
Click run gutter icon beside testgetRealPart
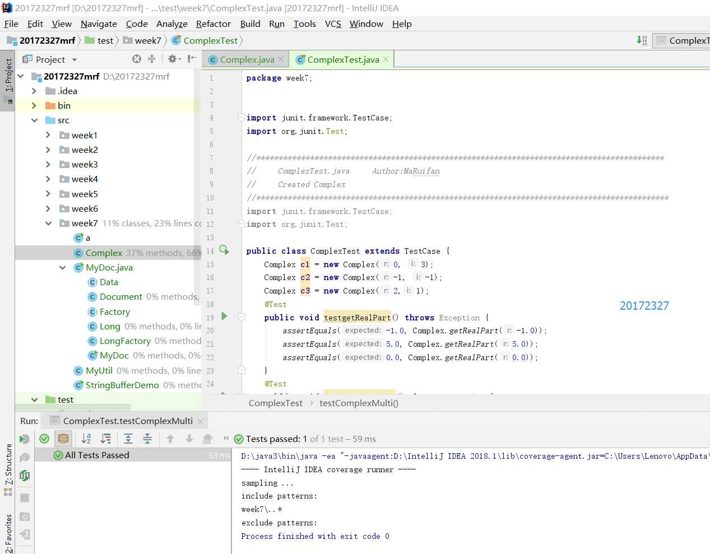[225, 316]
